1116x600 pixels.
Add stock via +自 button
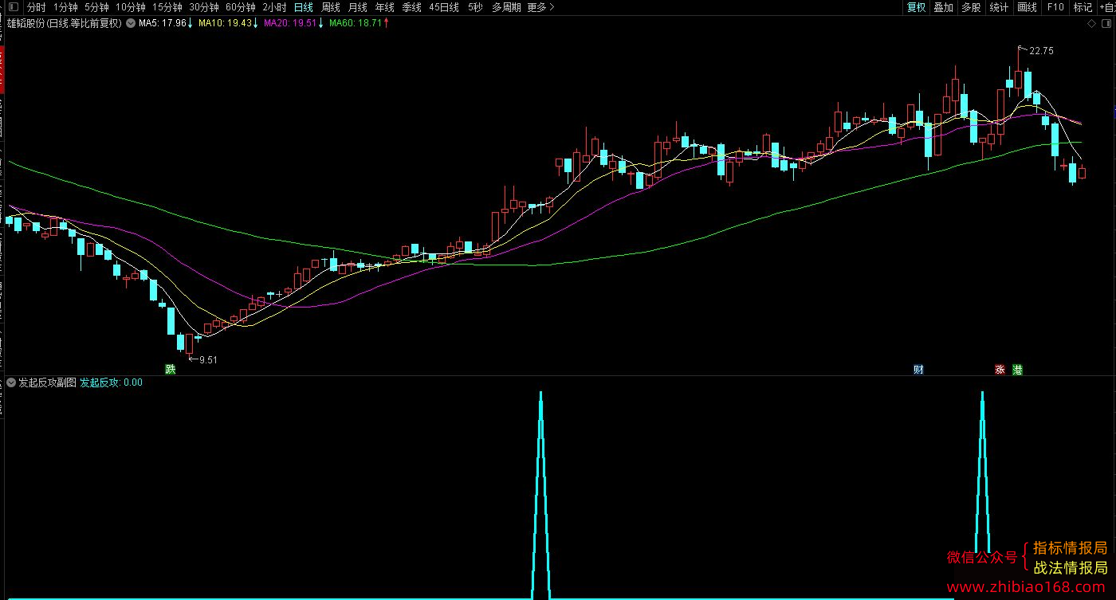click(x=1106, y=7)
